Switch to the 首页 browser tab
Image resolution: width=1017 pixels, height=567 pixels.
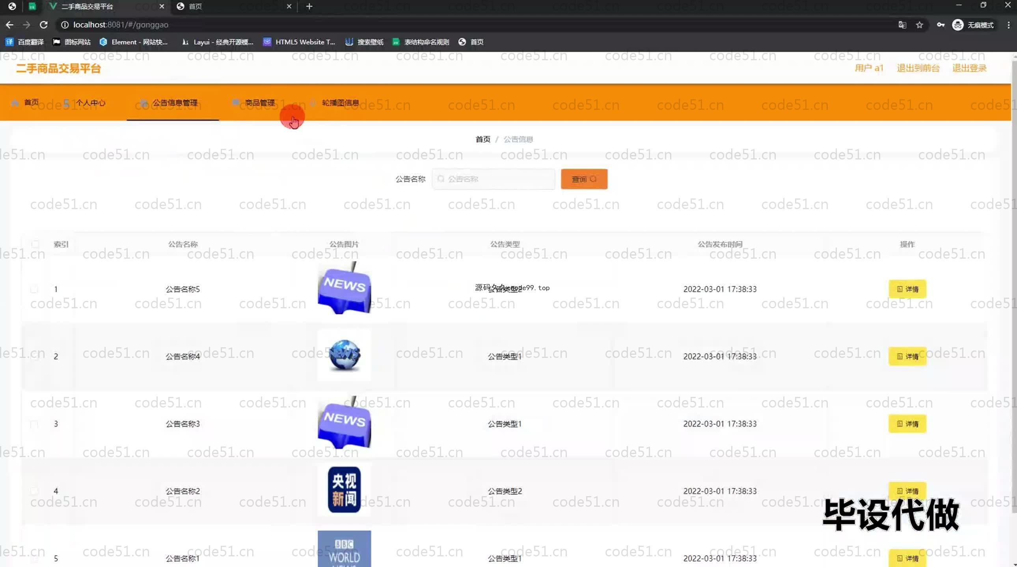pos(233,6)
